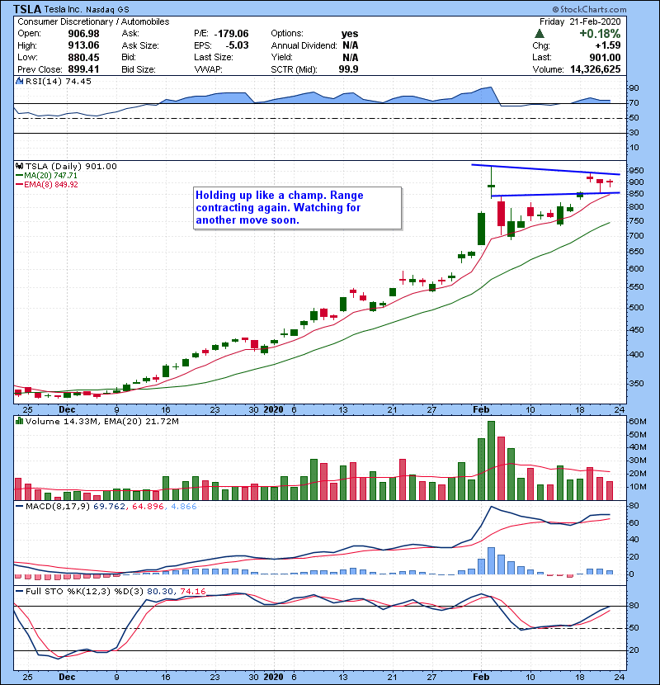Screen dimensions: 660x685
Task: Click the Volume 14.33M, EMA(20) 21.72M label
Action: 101,421
